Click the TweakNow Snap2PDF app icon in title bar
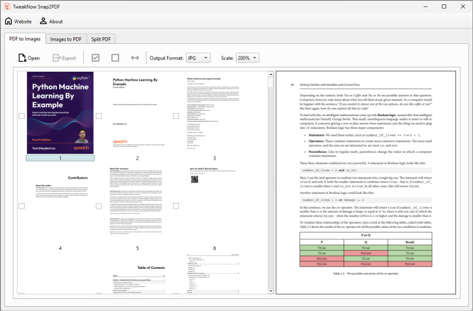 click(7, 7)
